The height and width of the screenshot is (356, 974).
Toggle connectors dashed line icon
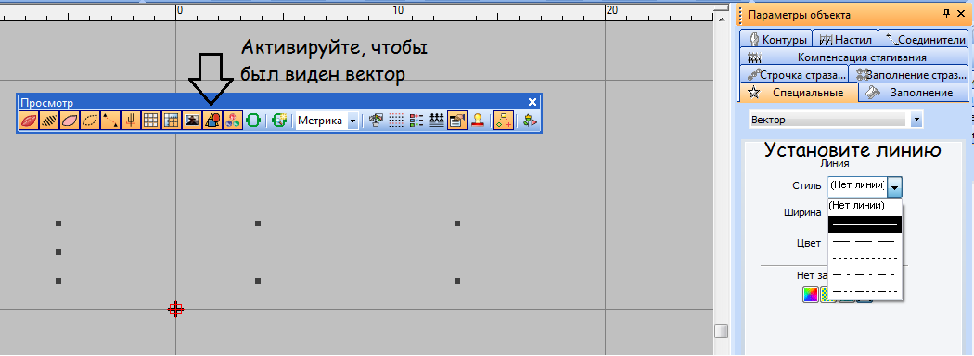pyautogui.click(x=110, y=121)
